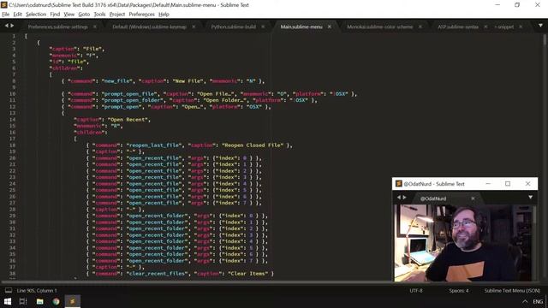
Task: Click the Sublime icon in @OdatNurd window title
Action: pos(398,184)
